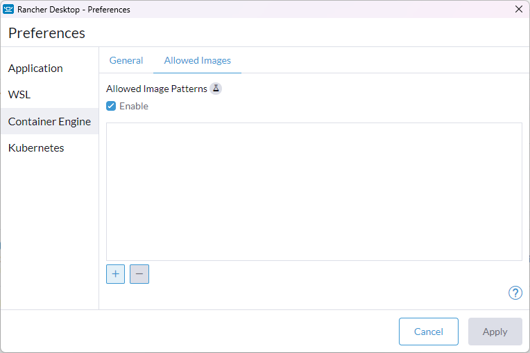Uncheck the Enable checkbox
The image size is (530, 353).
111,106
